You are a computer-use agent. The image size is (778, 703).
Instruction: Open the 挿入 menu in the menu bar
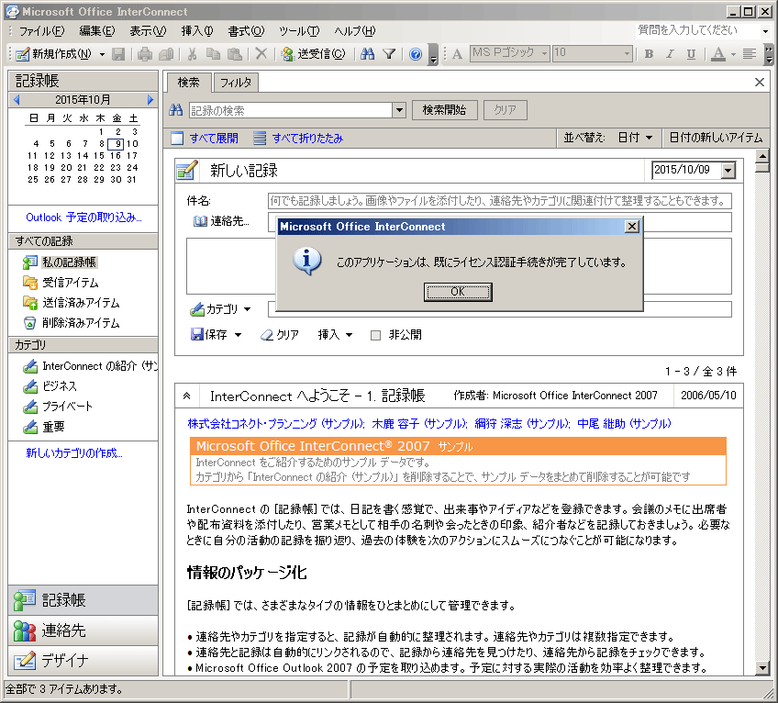click(x=197, y=31)
